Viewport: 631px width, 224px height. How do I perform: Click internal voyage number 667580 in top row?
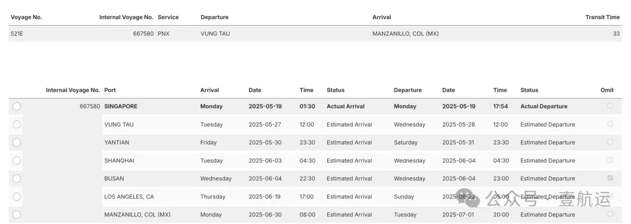coord(143,34)
